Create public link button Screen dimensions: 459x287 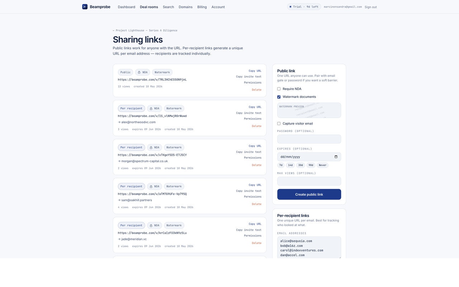(309, 194)
